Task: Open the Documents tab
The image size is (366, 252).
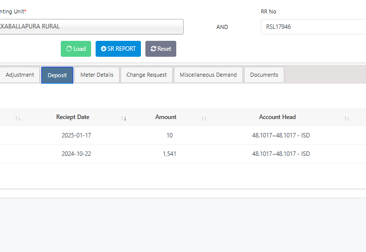Action: [264, 75]
